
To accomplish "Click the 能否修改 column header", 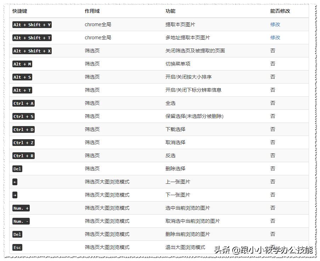I will tap(279, 11).
